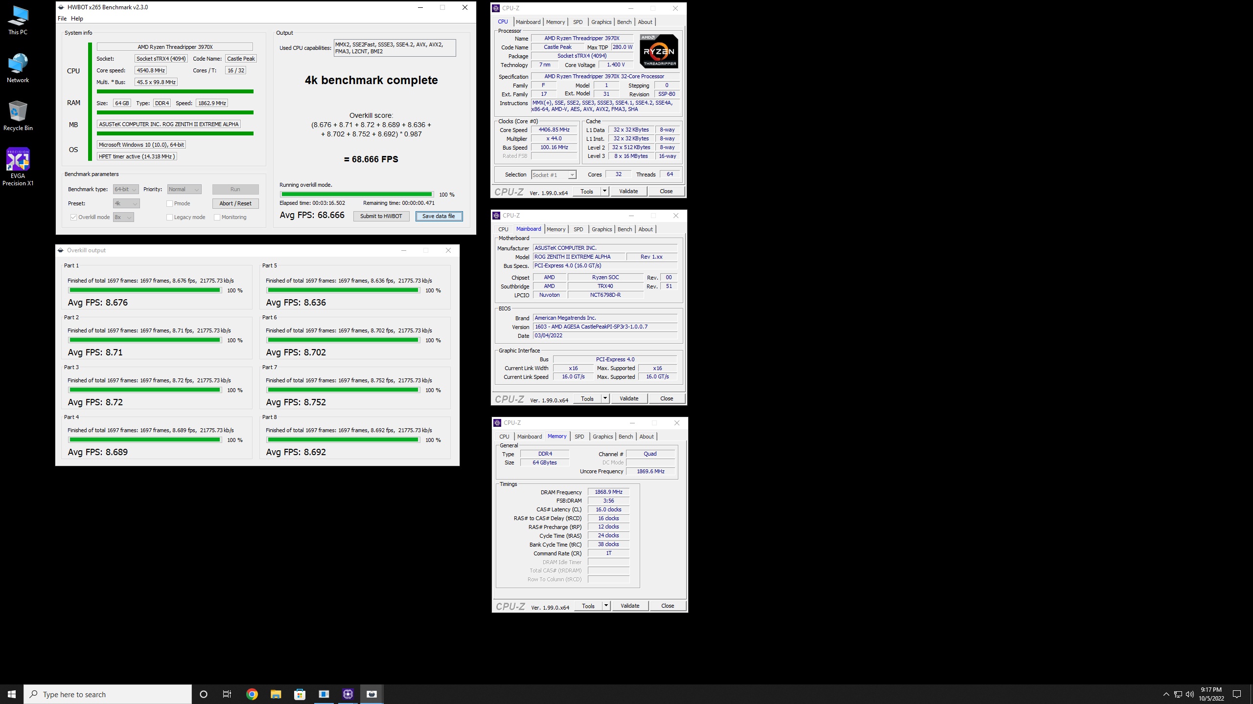Click Abort / Reset button
The height and width of the screenshot is (704, 1253).
pos(235,203)
